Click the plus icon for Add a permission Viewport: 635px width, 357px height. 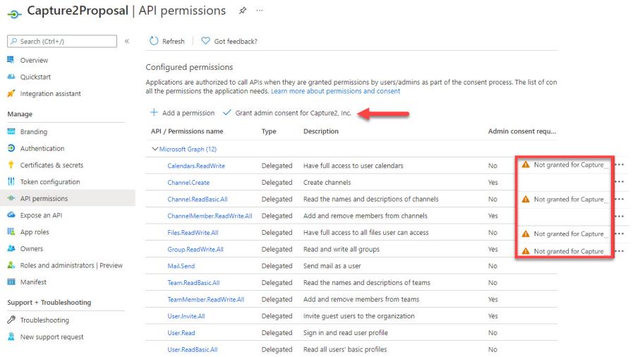[154, 112]
